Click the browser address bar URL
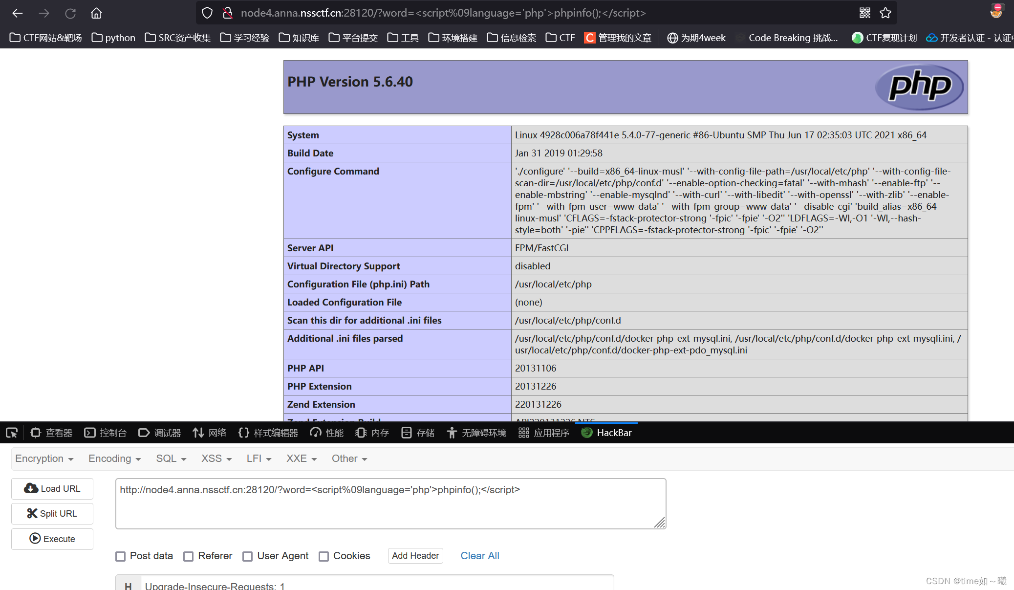The height and width of the screenshot is (590, 1014). click(x=443, y=13)
